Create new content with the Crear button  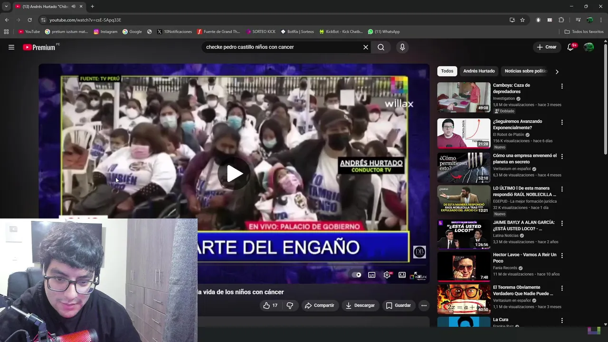pyautogui.click(x=546, y=47)
